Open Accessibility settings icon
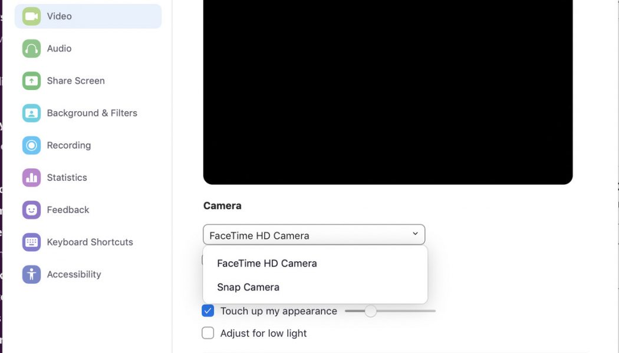Screen dimensions: 619x353 [x=31, y=274]
